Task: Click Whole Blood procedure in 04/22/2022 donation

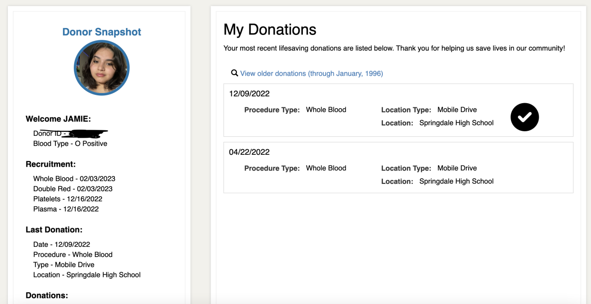Action: (326, 168)
